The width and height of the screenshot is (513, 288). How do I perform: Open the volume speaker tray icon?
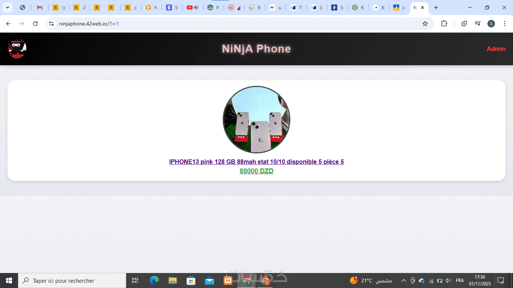448,280
